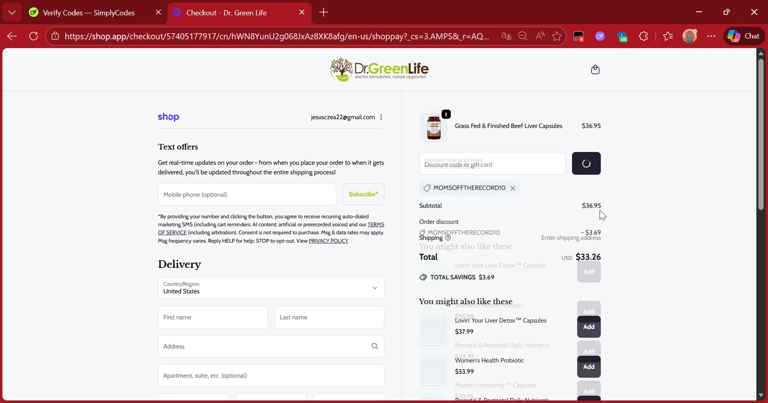The height and width of the screenshot is (403, 768).
Task: Add Women's Health Probiotic
Action: pos(589,367)
